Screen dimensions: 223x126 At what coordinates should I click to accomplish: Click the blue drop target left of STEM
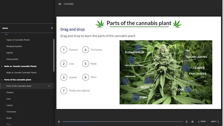tap(135, 98)
